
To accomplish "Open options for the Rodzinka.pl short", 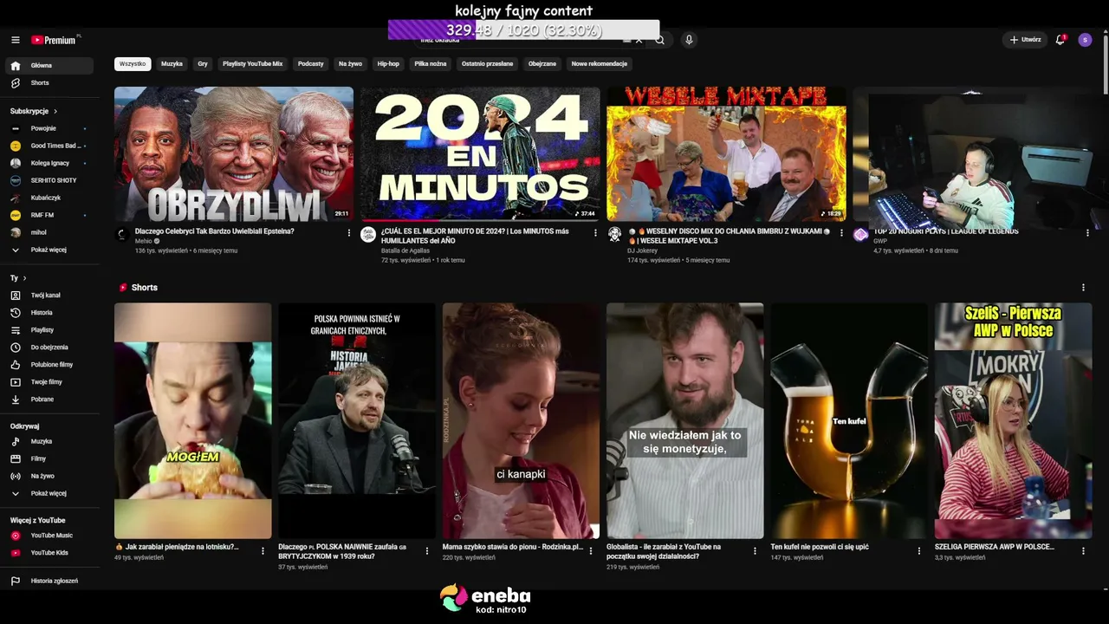I will 591,550.
